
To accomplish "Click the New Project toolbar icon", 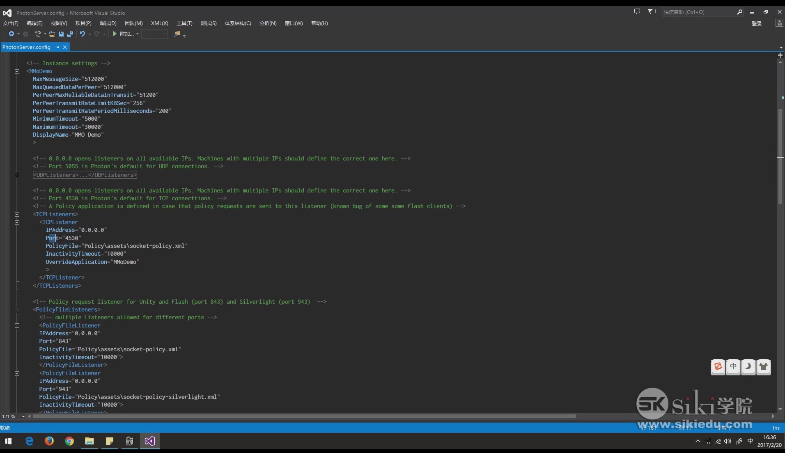I will (38, 34).
